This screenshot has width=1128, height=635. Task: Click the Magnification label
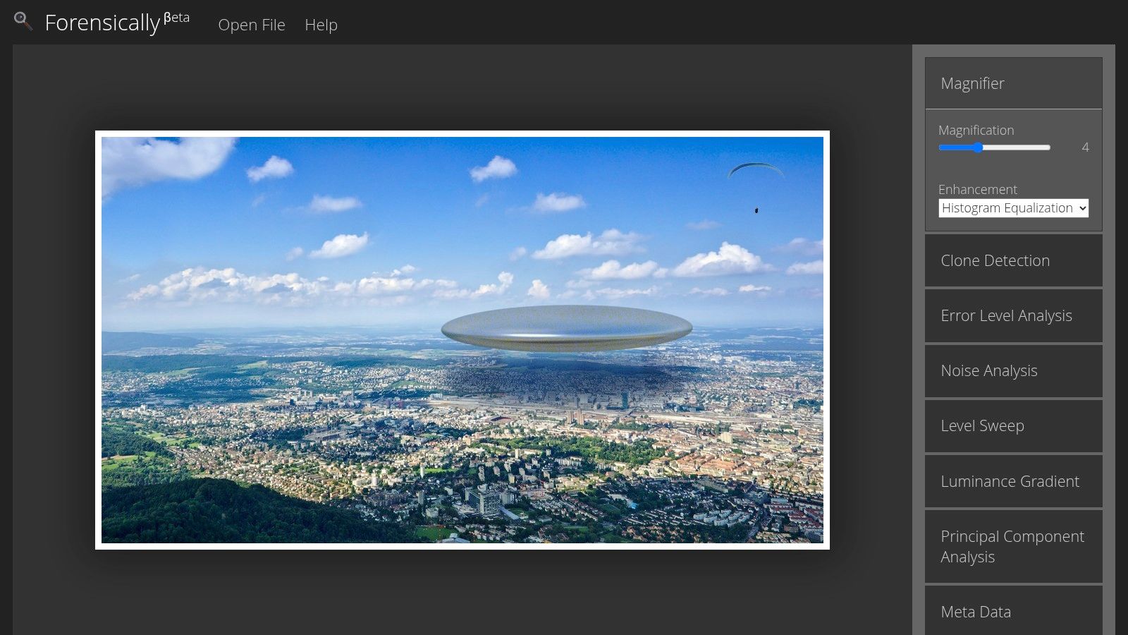pos(976,131)
